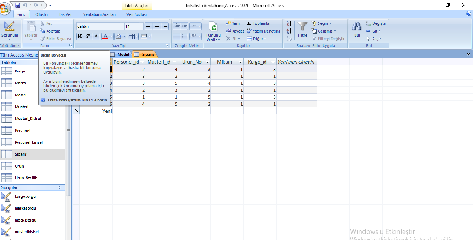Click the Filtre funnel icon
This screenshot has height=240, width=474.
click(x=302, y=29)
